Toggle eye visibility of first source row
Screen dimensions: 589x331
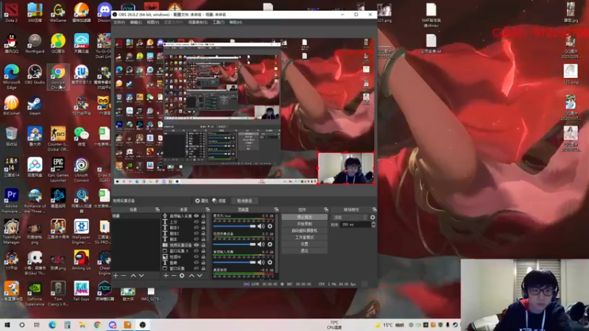pyautogui.click(x=196, y=216)
